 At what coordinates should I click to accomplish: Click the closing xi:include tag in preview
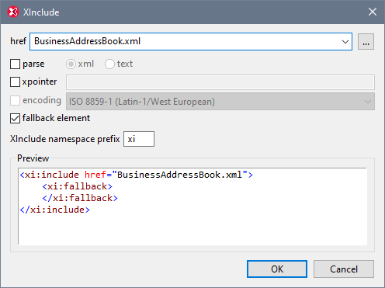coord(55,210)
